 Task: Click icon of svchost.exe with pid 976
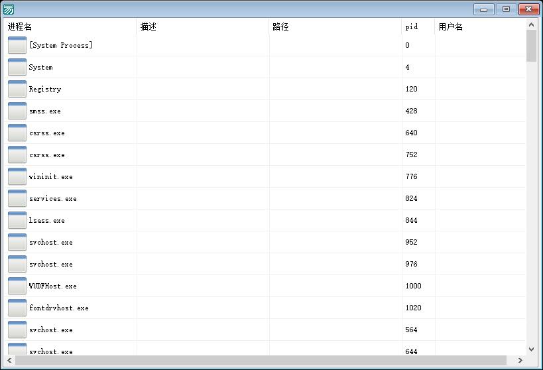click(x=17, y=264)
